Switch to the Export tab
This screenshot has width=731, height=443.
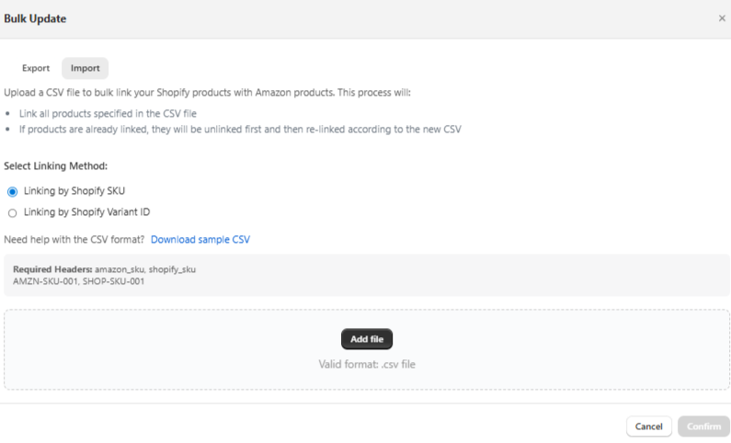[36, 68]
